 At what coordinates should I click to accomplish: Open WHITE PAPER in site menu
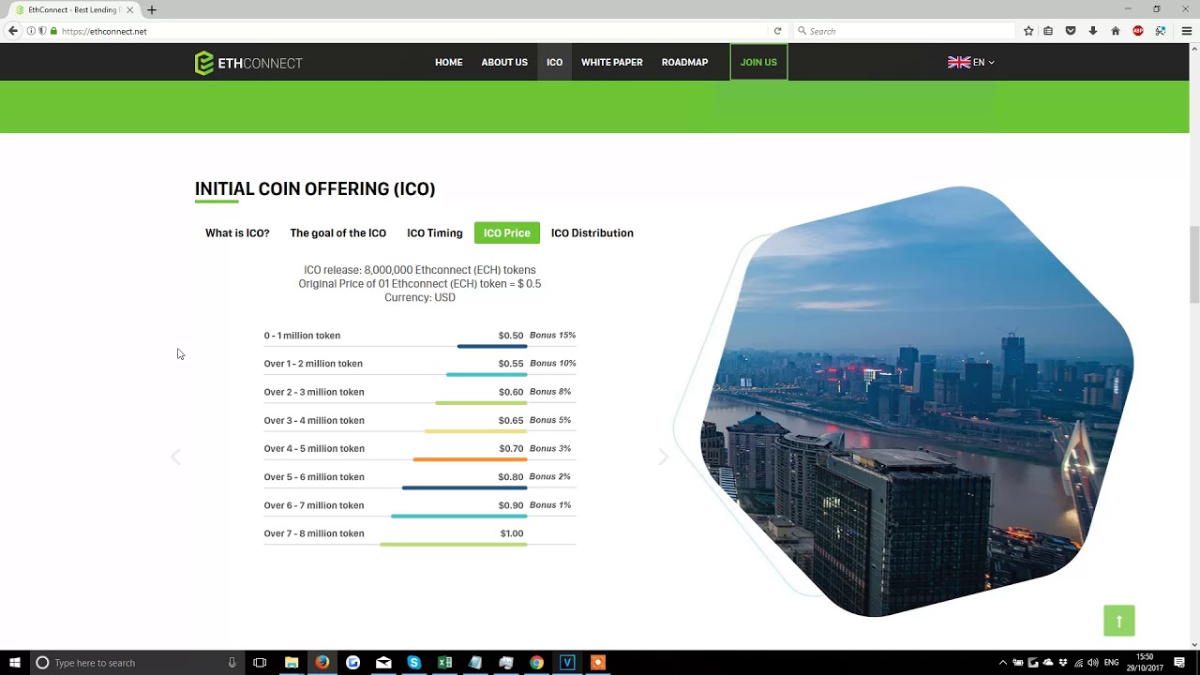click(612, 63)
